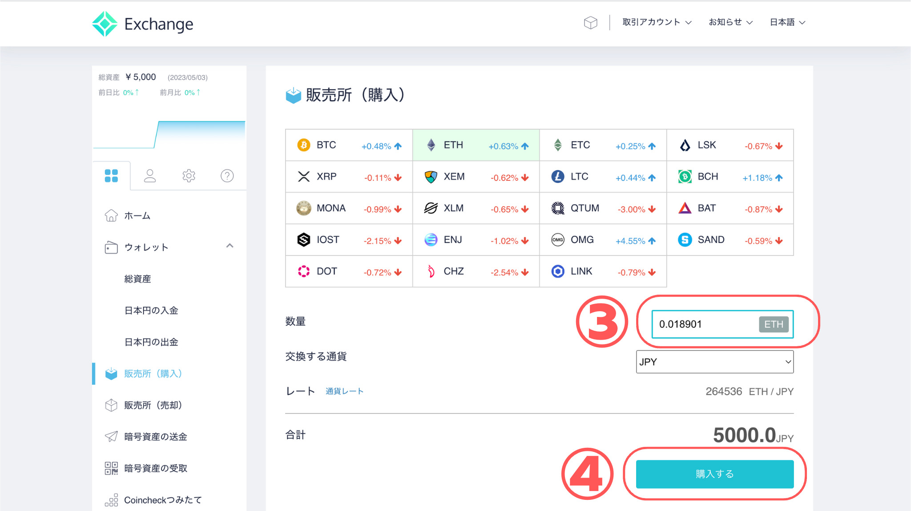The width and height of the screenshot is (911, 511).
Task: Select the XEM coin cell
Action: point(476,177)
